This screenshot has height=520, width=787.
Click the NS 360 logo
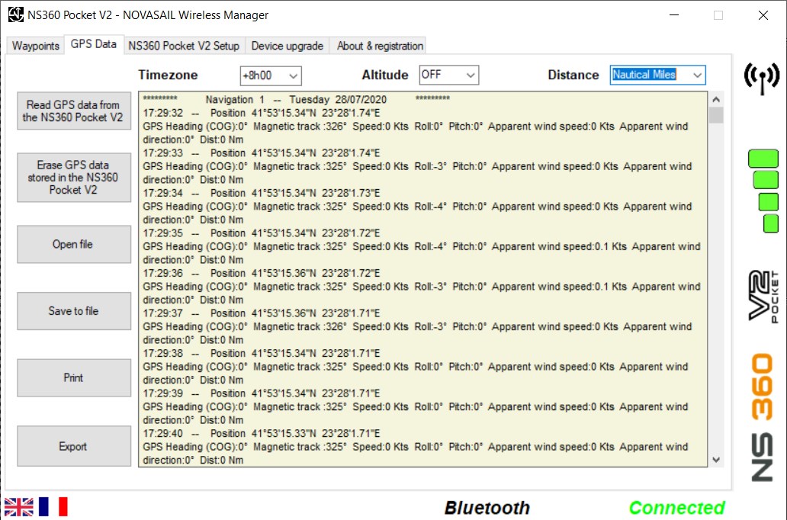pos(762,418)
